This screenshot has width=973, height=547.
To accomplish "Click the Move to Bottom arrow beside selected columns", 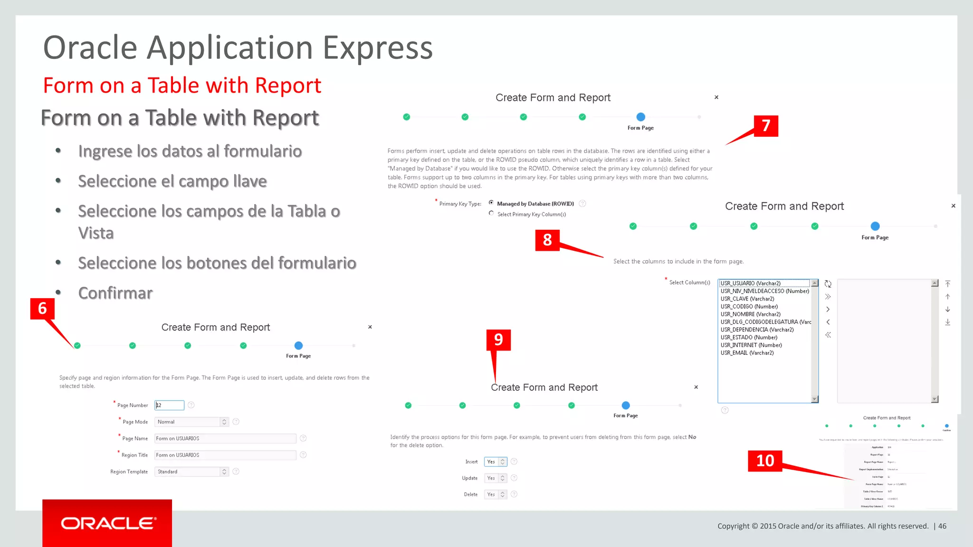I will tap(948, 322).
